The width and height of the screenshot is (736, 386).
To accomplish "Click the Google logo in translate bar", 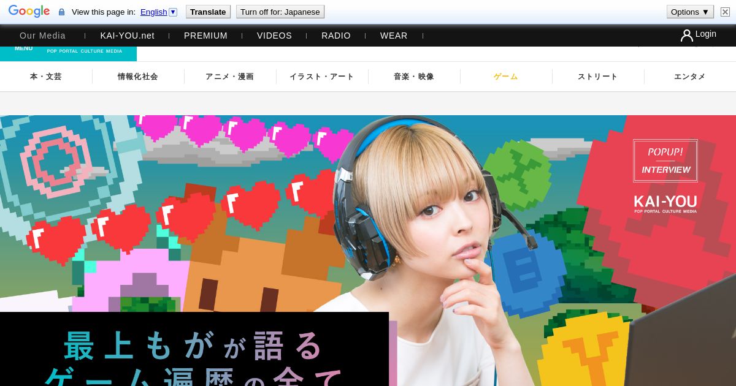I will 29,12.
